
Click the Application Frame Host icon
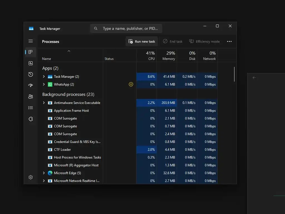[50, 111]
